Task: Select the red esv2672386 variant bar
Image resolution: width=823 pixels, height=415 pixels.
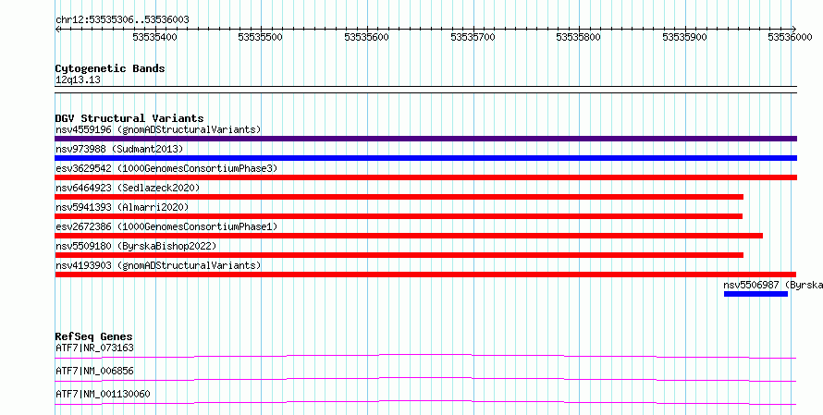Action: tap(409, 236)
